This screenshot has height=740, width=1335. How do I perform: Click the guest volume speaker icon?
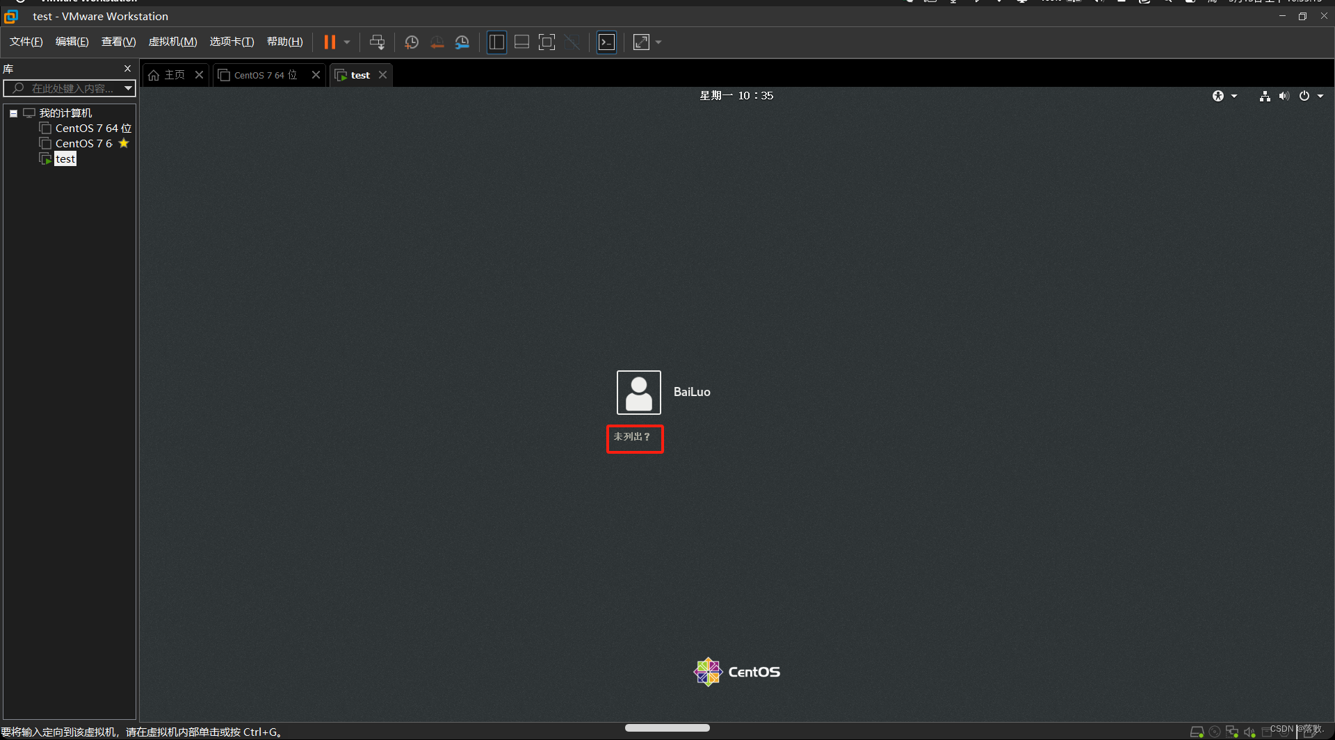coord(1284,96)
